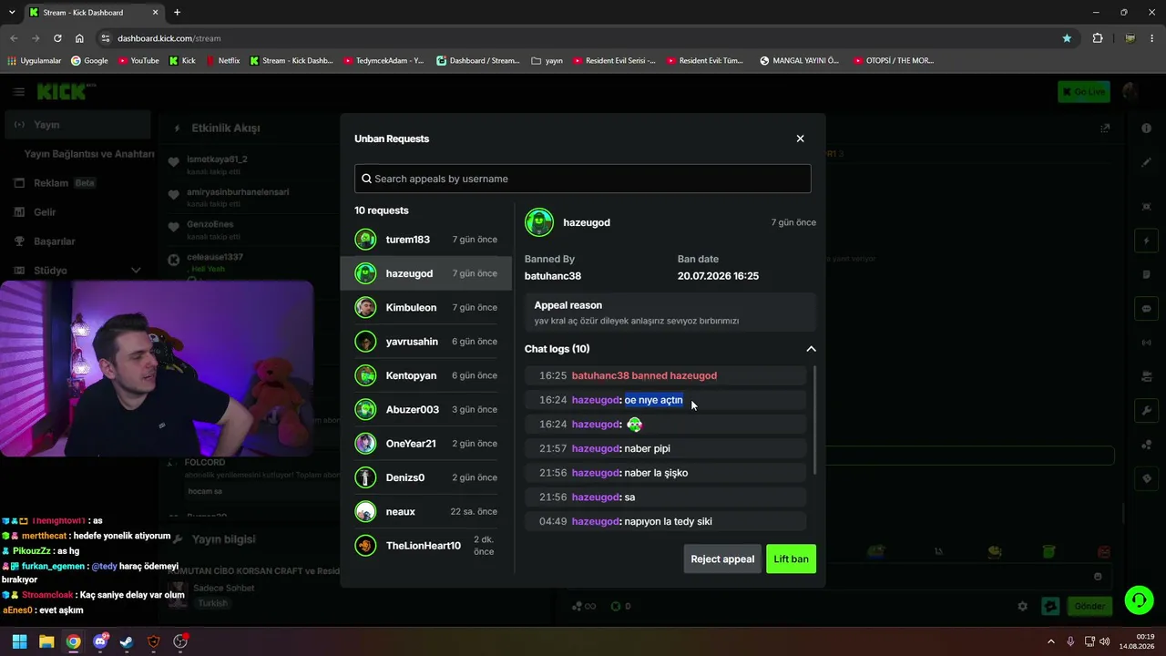
Task: Click hazeugod avatar in appeal header
Action: tap(539, 222)
